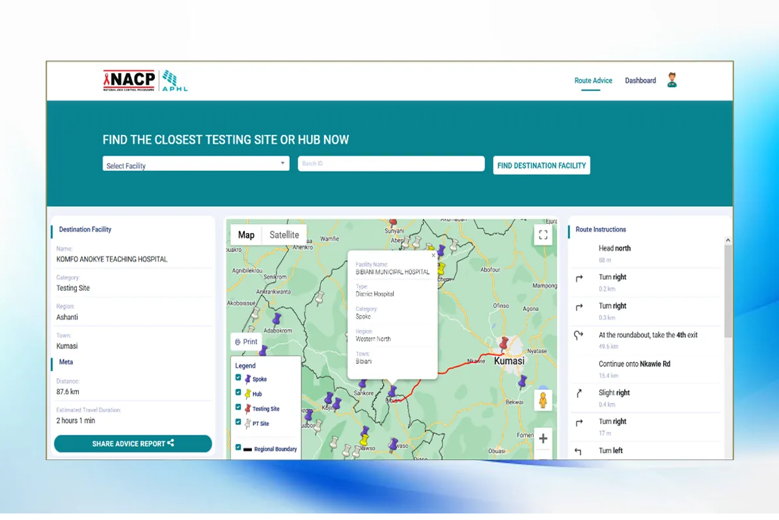
Task: Uncheck the Spoke legend checkbox
Action: (238, 377)
